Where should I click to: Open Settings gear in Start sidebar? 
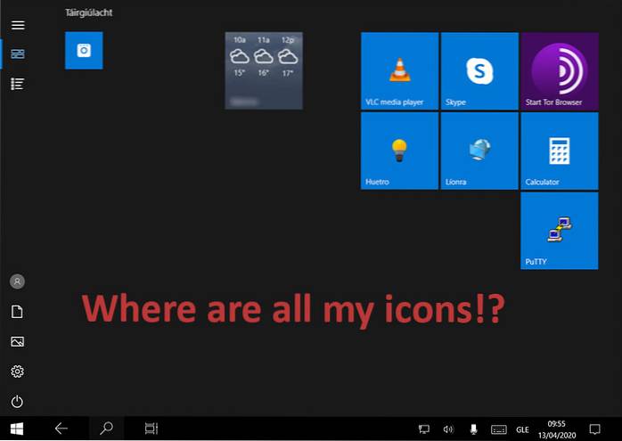[x=17, y=371]
